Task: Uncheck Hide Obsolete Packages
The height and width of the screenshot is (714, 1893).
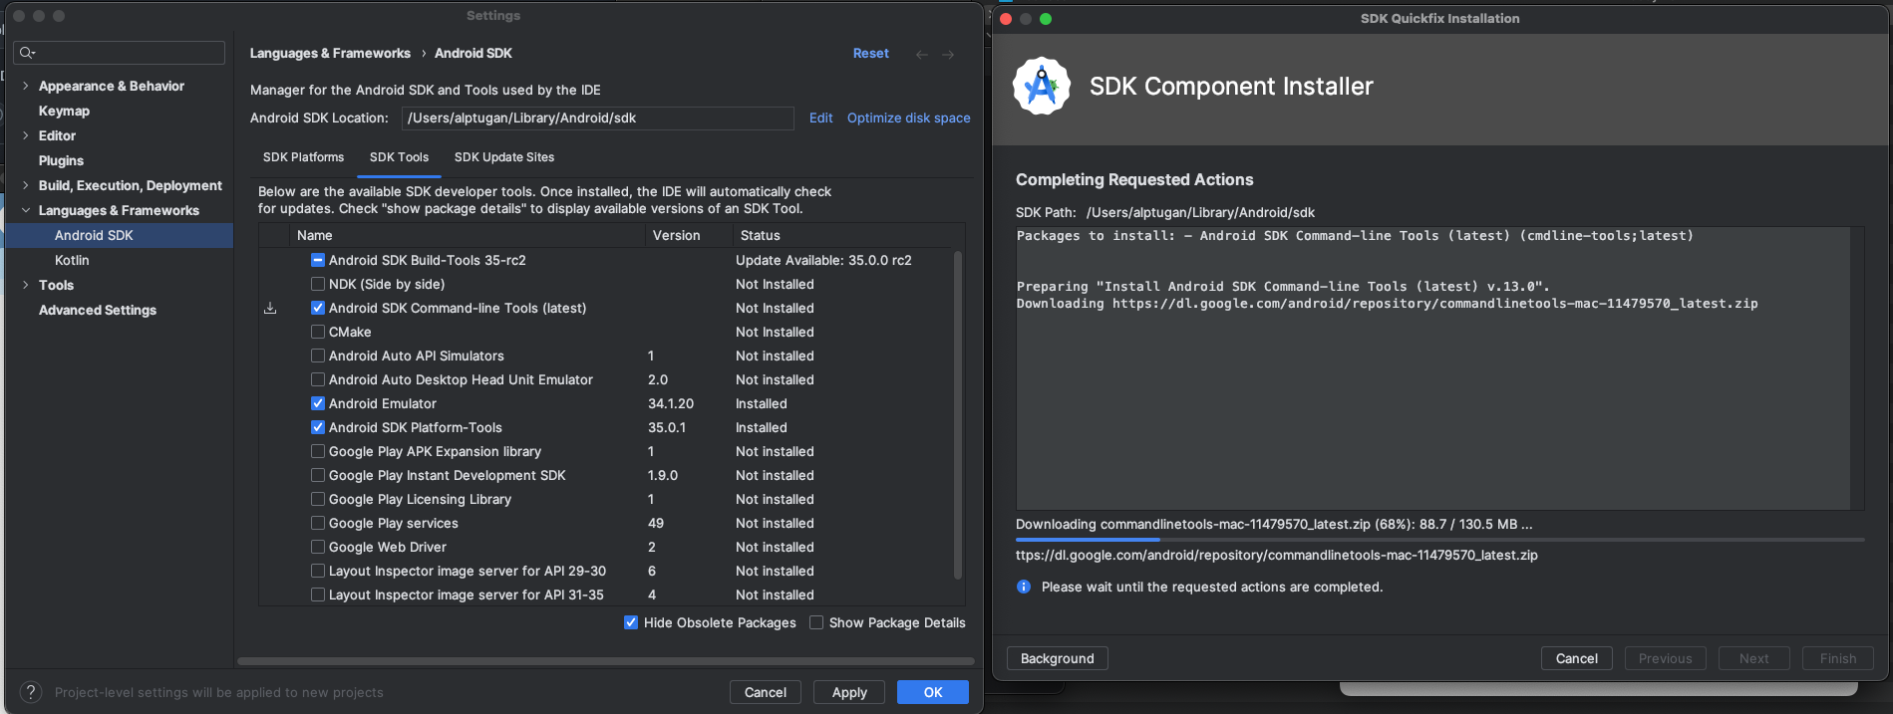Action: point(631,622)
